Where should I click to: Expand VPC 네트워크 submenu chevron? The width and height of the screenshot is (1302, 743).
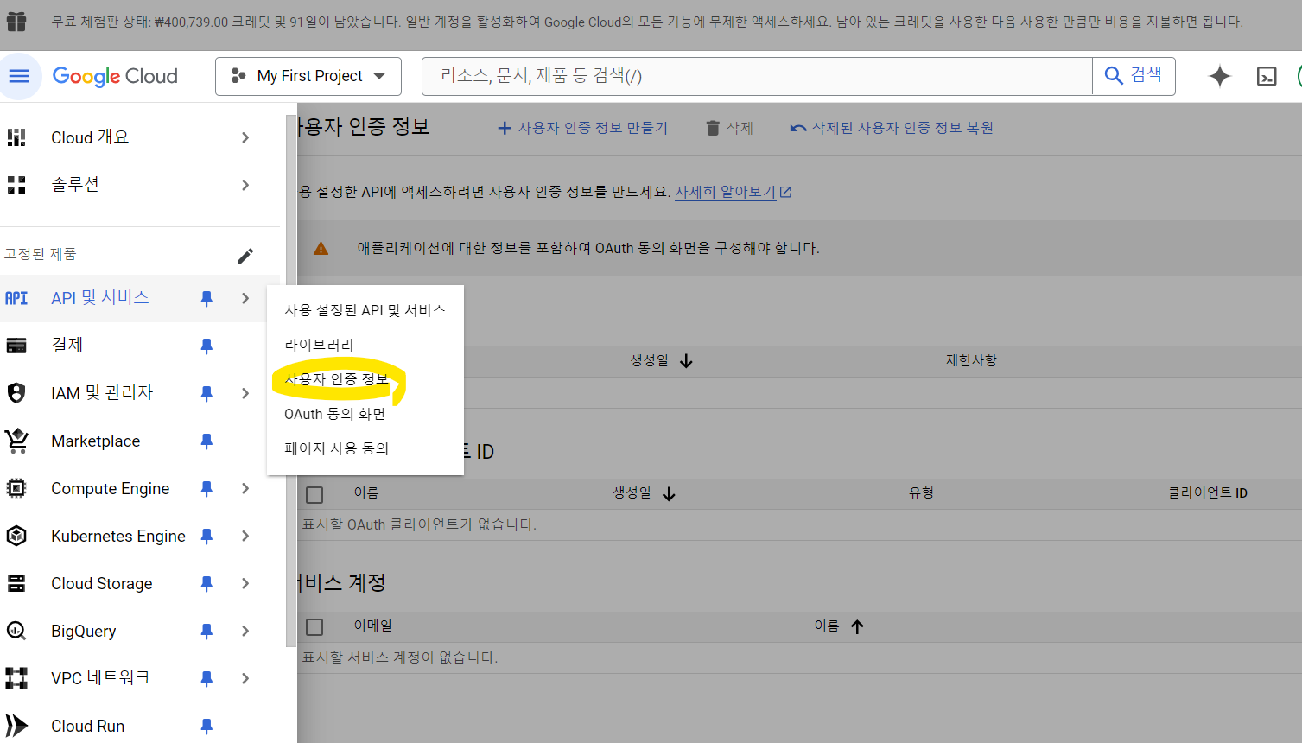click(245, 678)
